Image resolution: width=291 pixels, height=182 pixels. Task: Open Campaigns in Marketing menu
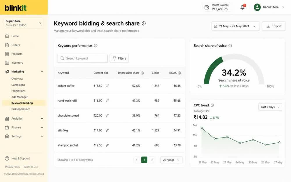click(18, 85)
